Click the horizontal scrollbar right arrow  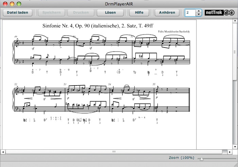click(x=230, y=152)
